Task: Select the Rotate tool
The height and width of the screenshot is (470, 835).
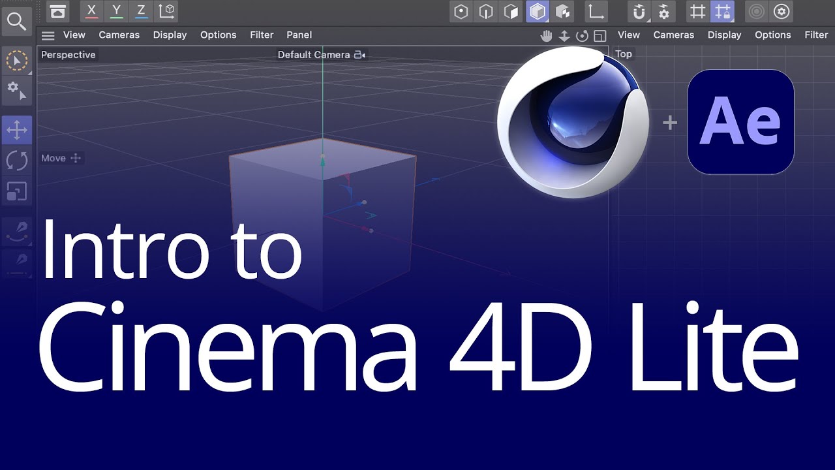Action: [16, 161]
